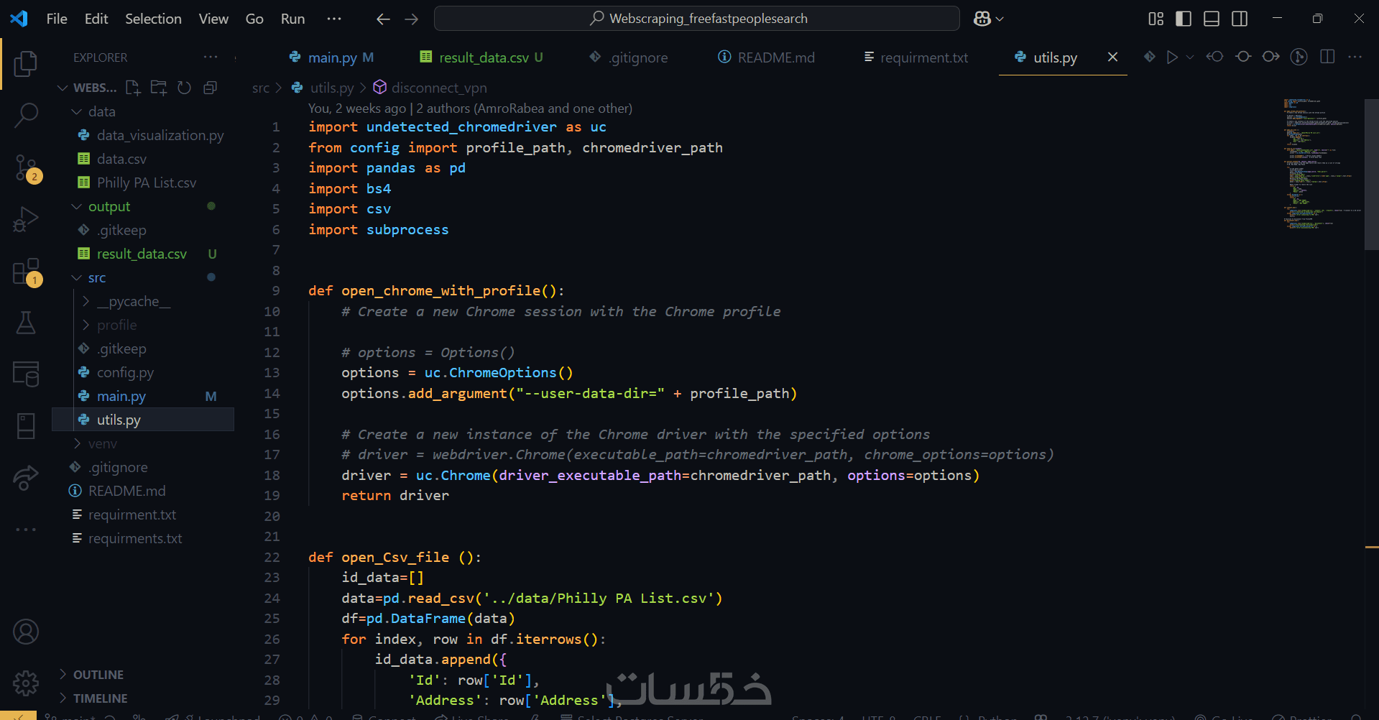Split the editor right
Screen dimensions: 1379x720
click(x=1327, y=57)
